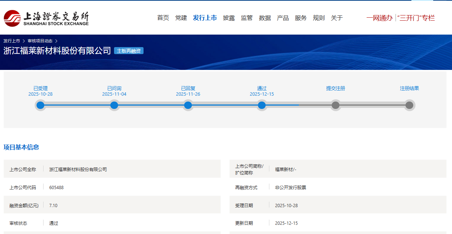Screen dimensions: 452x234
Task: Click the 上市公司全称 value 浙江福莱新材料股份有限公司
Action: click(78, 169)
